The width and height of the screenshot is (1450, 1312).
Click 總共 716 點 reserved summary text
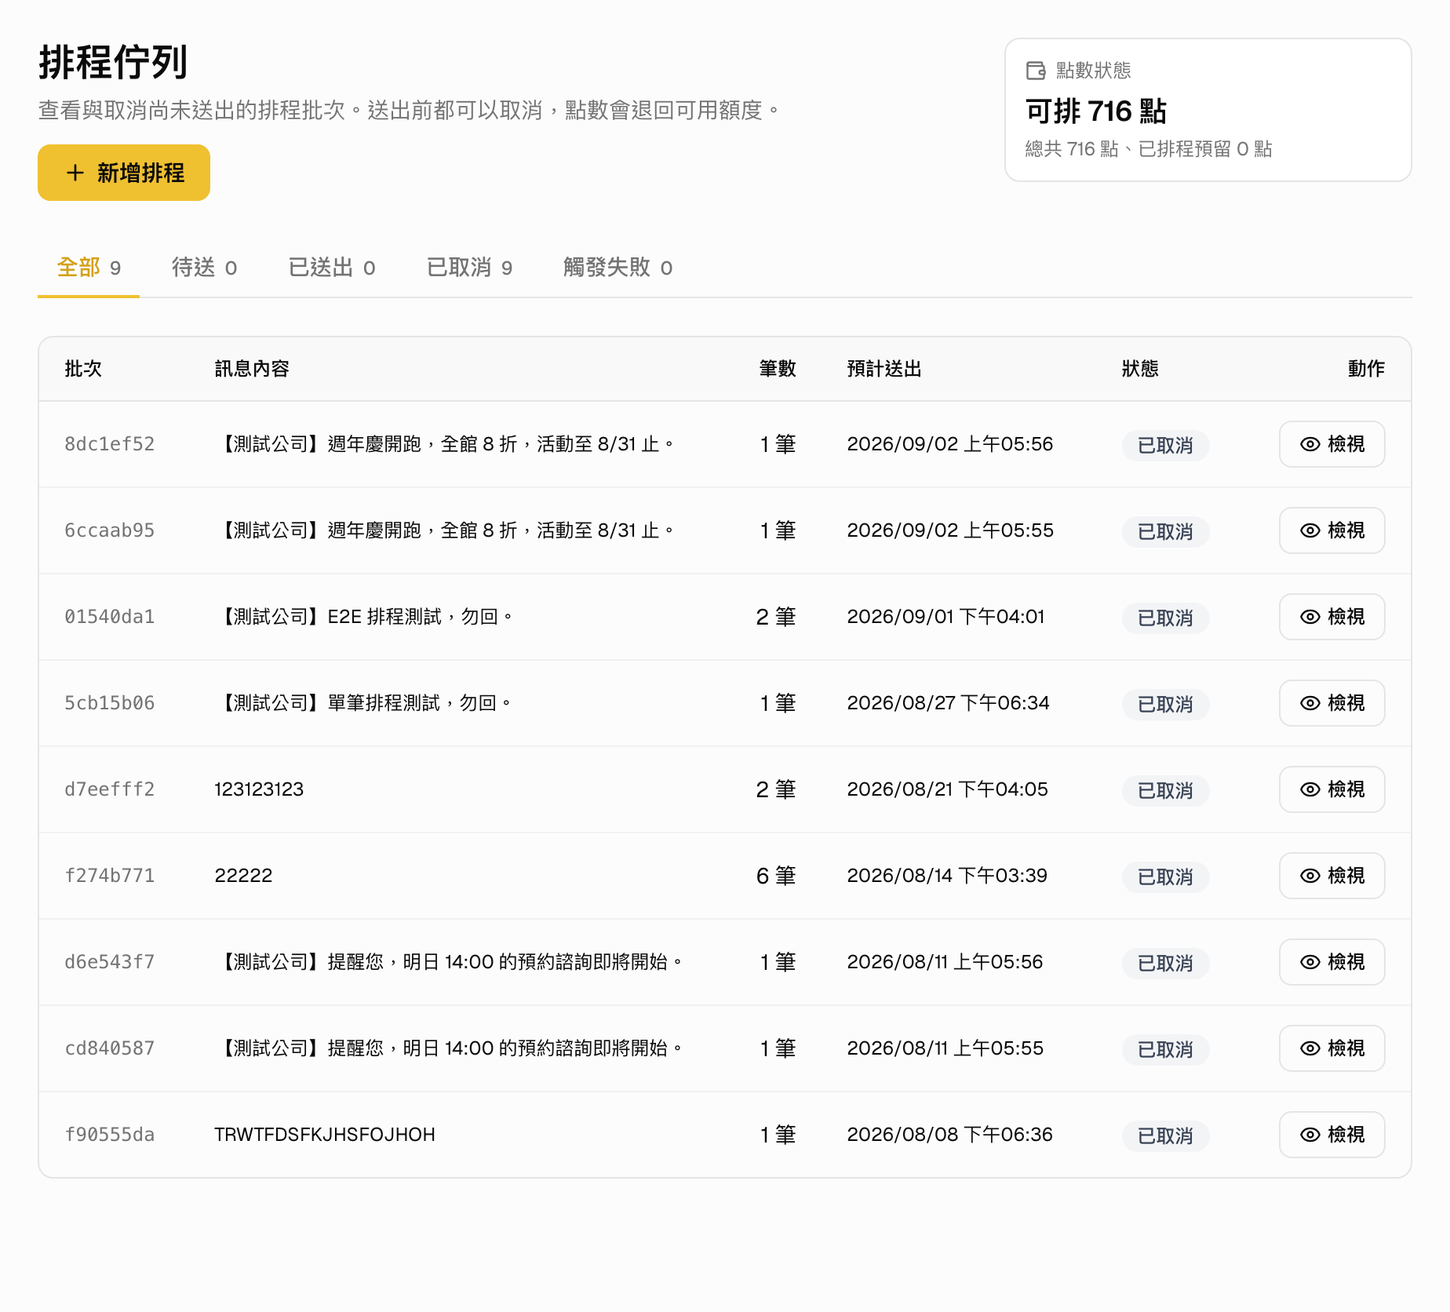[x=1149, y=149]
